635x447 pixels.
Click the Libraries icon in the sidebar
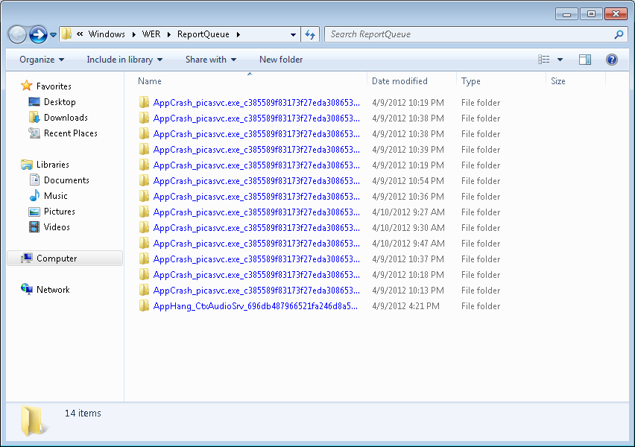tap(27, 165)
